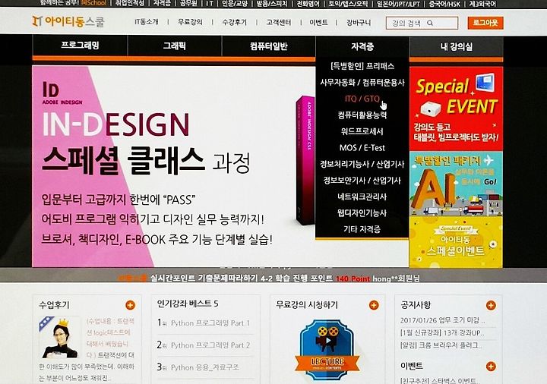Click 공무원 in top category bar
This screenshot has height=384, width=547.
188,4
